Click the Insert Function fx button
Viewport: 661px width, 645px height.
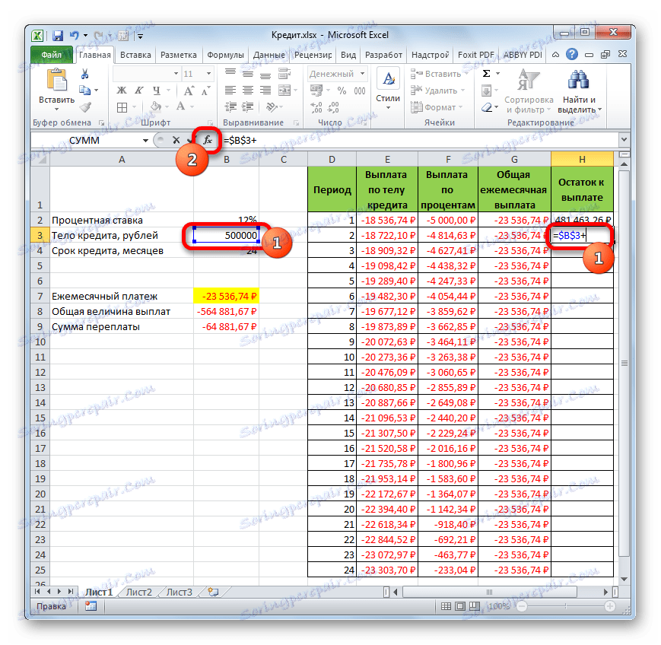(x=208, y=140)
